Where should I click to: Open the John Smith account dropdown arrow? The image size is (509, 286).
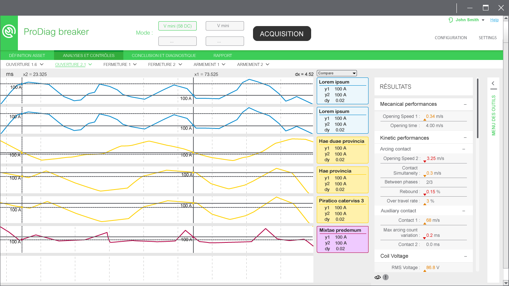tap(483, 20)
